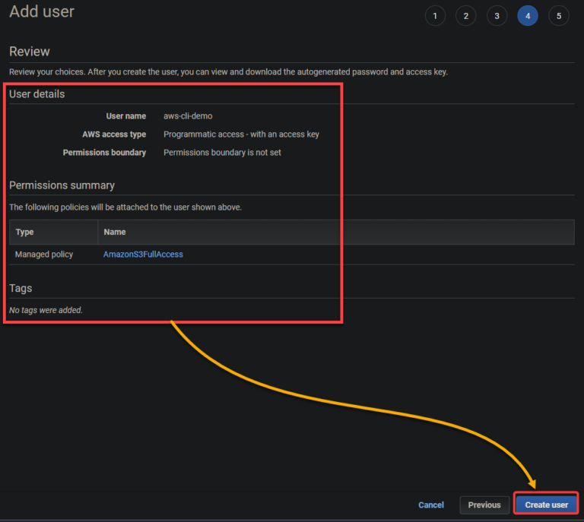Screen dimensions: 584x522
Task: Open the AmazonS3FullAccess policy link
Action: (143, 255)
